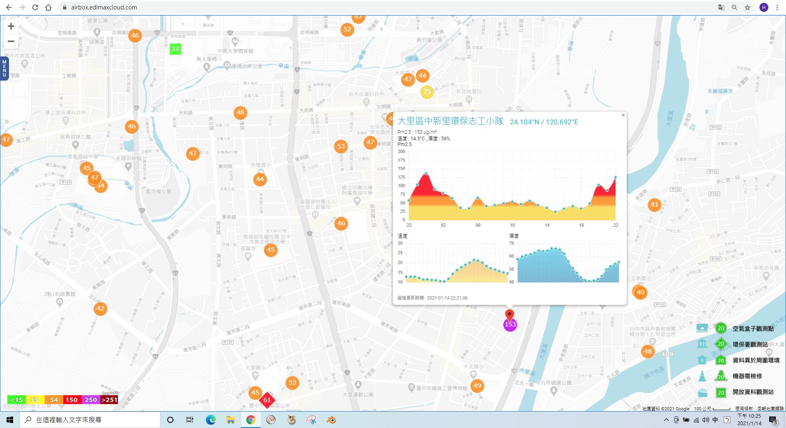Click the address bar airbox.edimaxcloud.com
Viewport: 786px width, 428px height.
[x=104, y=7]
